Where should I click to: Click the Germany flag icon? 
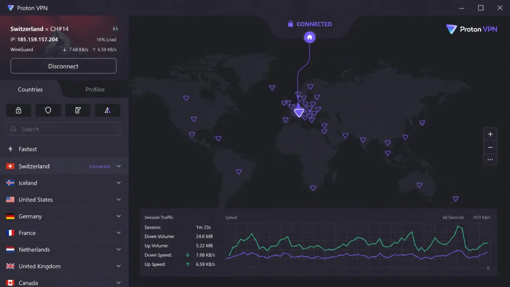10,216
